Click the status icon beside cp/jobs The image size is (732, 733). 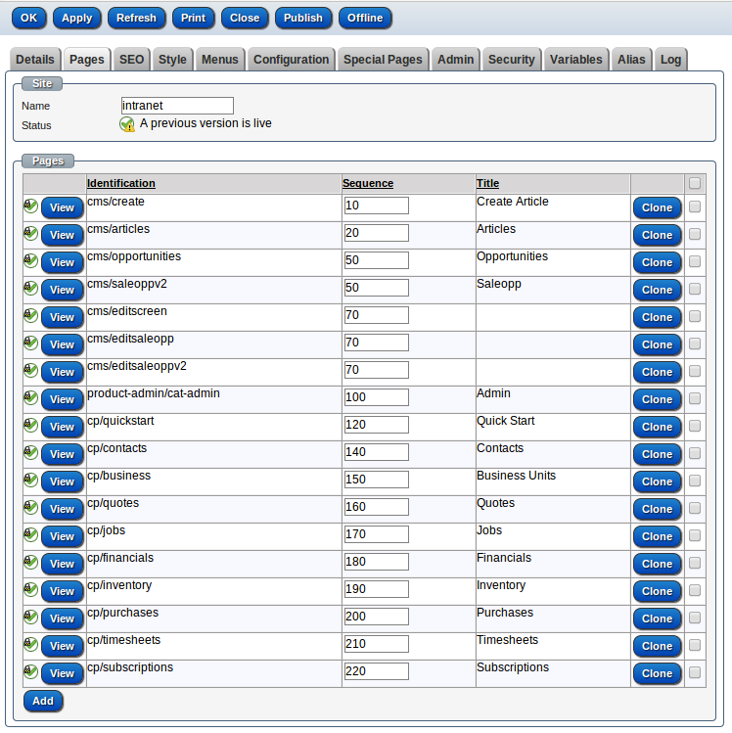(x=30, y=535)
